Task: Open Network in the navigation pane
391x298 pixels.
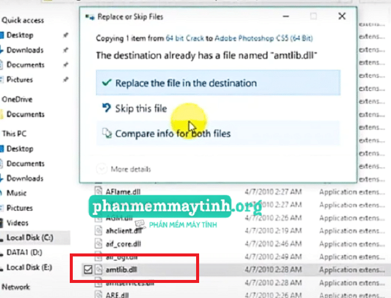Action: [16, 287]
